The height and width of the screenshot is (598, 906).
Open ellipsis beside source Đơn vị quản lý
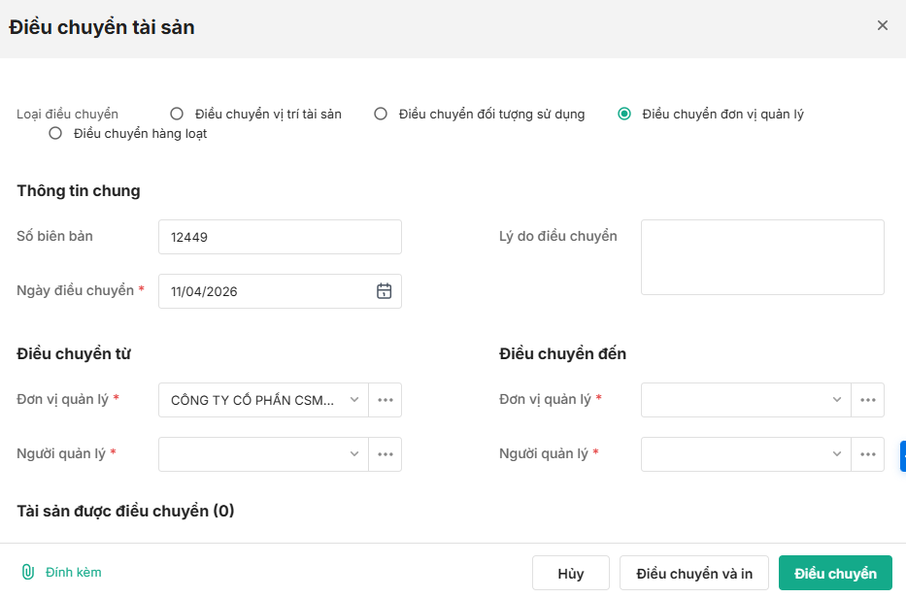(386, 400)
